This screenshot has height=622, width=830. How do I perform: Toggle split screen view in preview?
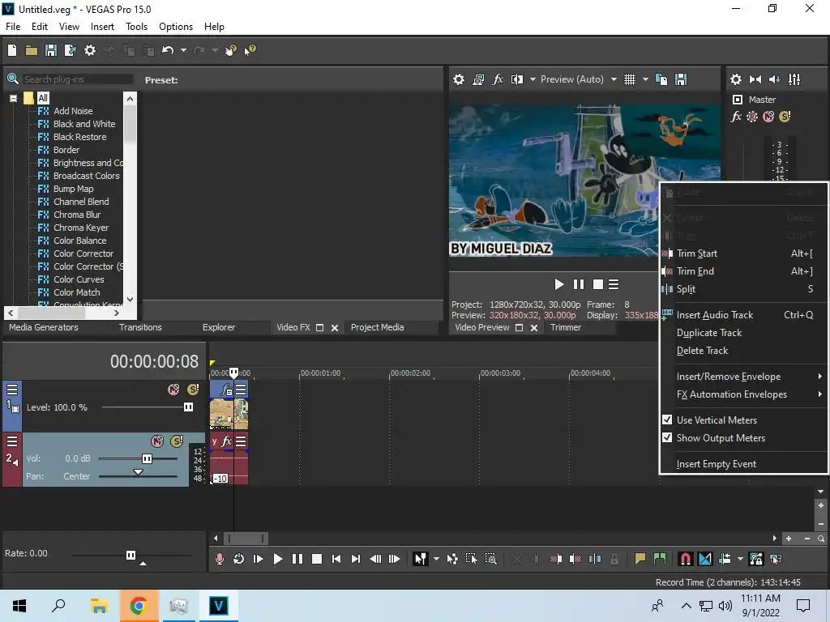[516, 79]
